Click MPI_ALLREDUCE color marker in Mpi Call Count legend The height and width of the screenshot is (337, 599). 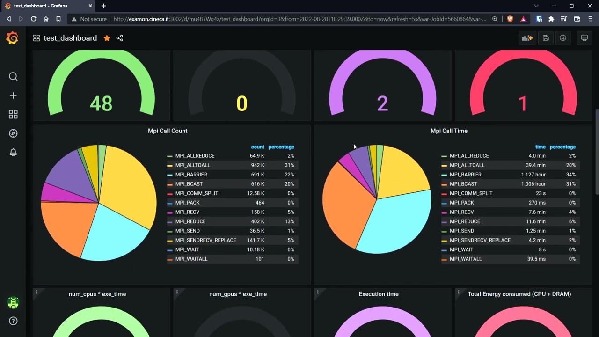[x=170, y=156]
